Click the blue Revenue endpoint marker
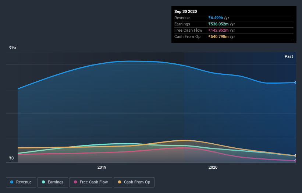The height and width of the screenshot is (193, 302). click(x=296, y=83)
